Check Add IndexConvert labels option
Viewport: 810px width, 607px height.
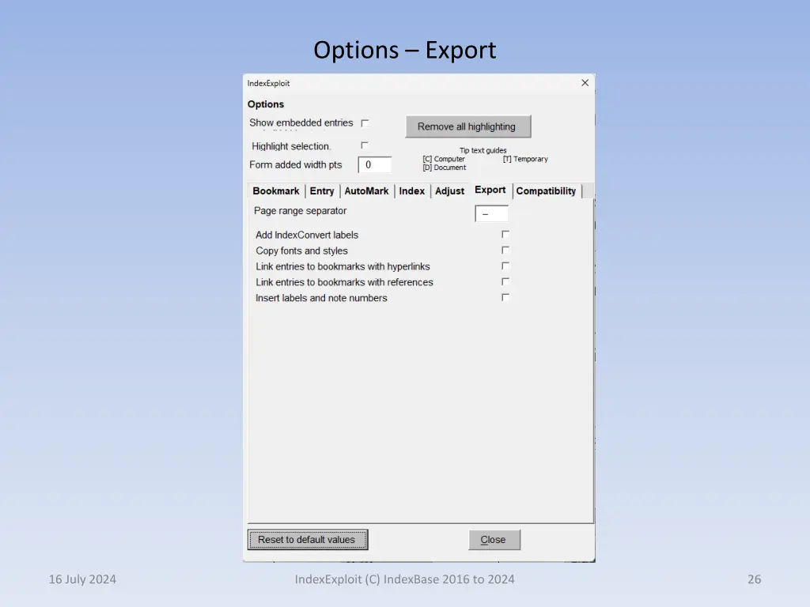(505, 234)
